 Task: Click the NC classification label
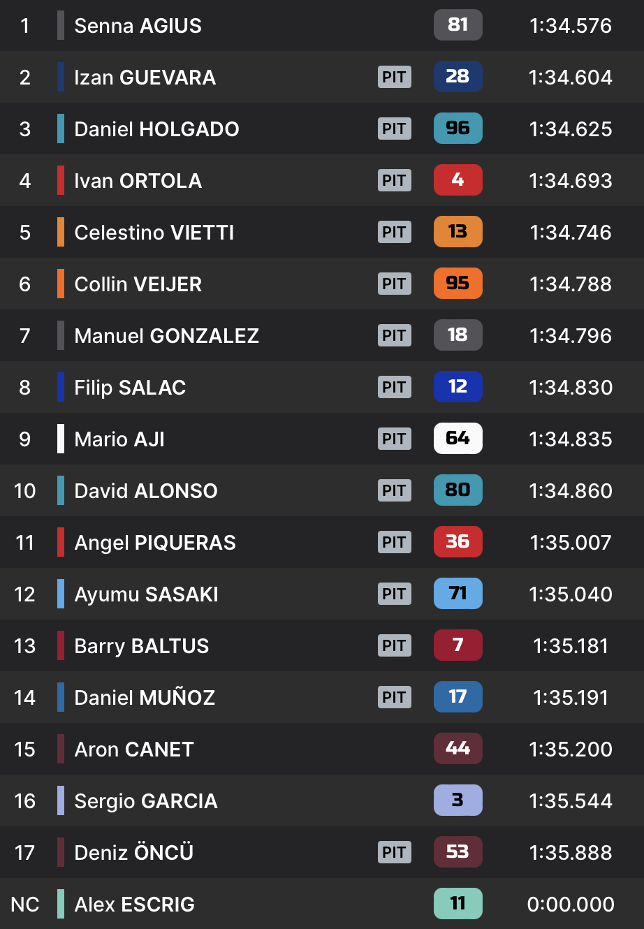pyautogui.click(x=24, y=905)
